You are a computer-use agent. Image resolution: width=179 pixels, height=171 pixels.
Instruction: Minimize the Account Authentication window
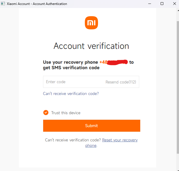150,4
